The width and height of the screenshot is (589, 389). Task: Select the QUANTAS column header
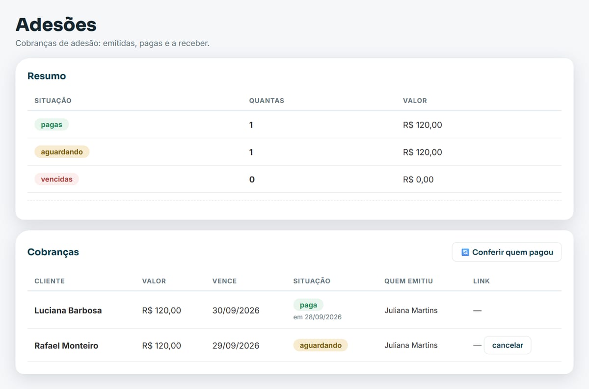pos(267,101)
